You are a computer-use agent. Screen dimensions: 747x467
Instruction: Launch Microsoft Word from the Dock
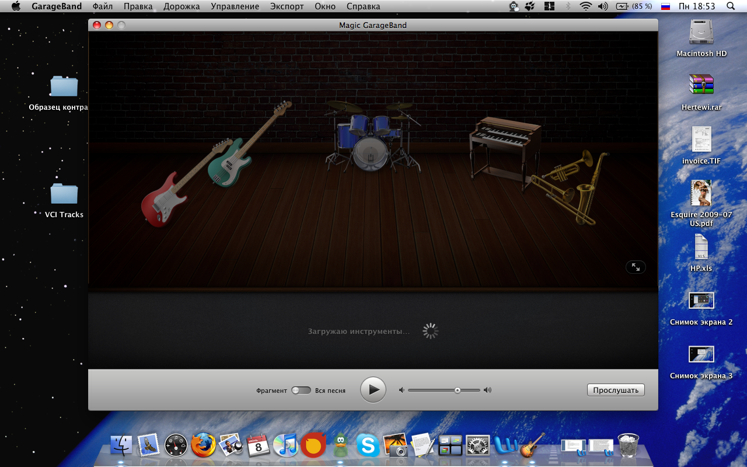(x=505, y=445)
